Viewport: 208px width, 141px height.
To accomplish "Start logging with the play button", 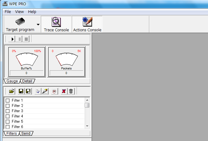I will [x=13, y=39].
